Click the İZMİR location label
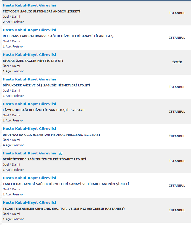The height and width of the screenshot is (225, 191). (x=177, y=62)
